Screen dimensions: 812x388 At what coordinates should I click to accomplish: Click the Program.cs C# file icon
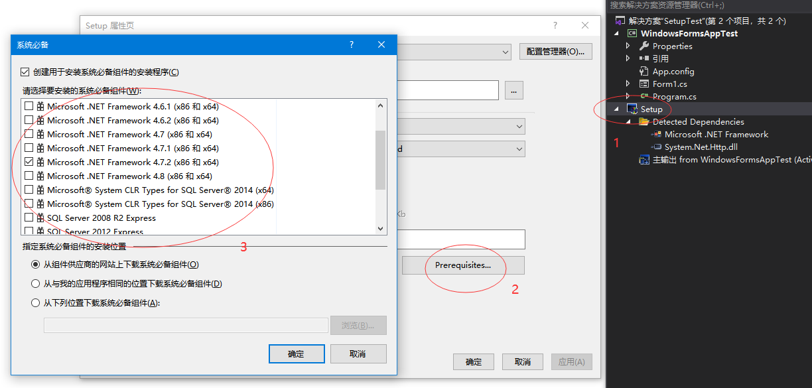[x=643, y=96]
